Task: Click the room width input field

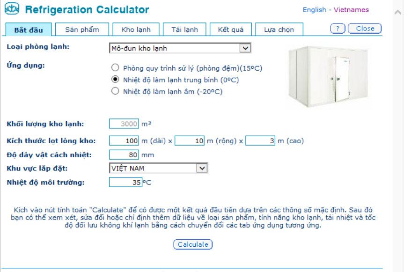Action: pyautogui.click(x=190, y=140)
